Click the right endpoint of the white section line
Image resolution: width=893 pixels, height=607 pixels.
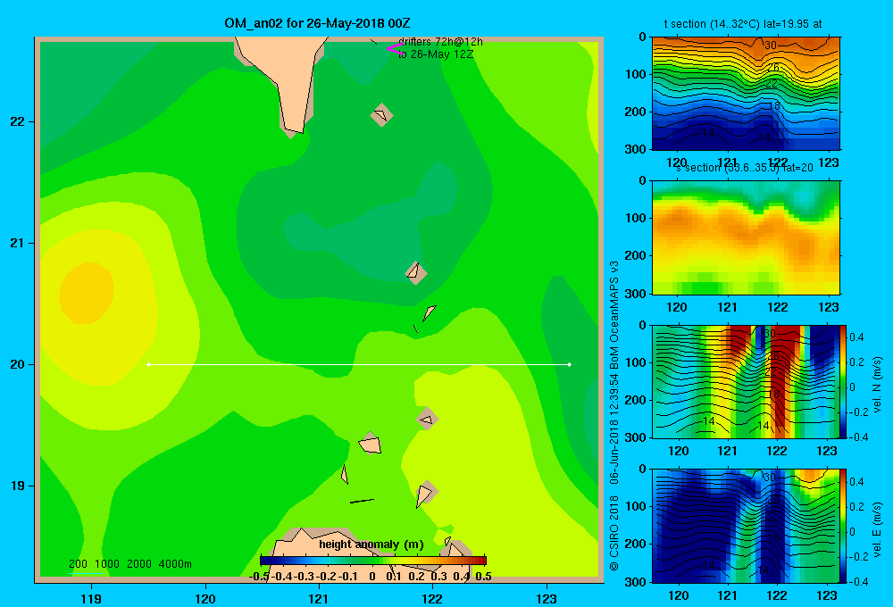point(570,364)
